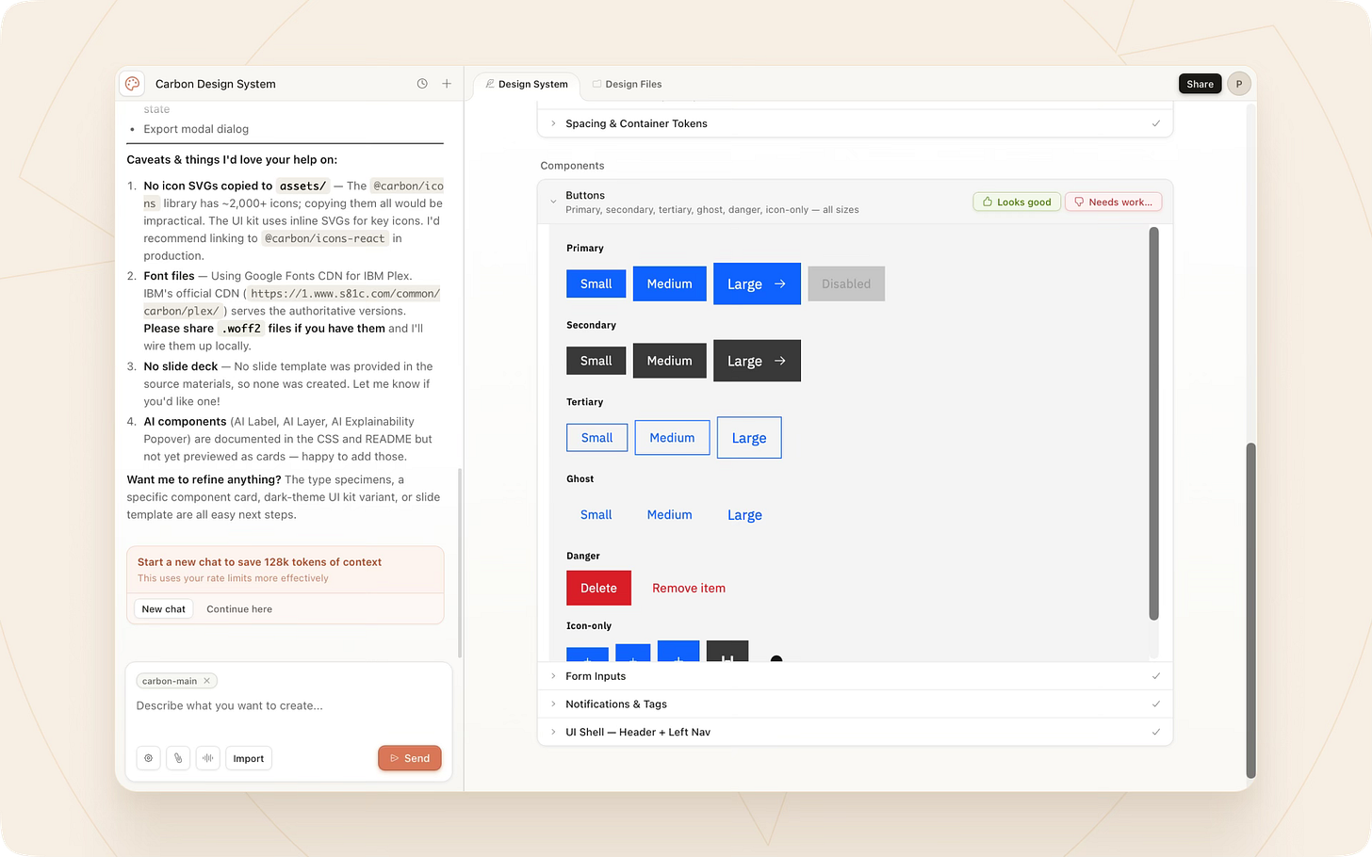
Task: Open the settings icon below prompt box
Action: click(148, 758)
